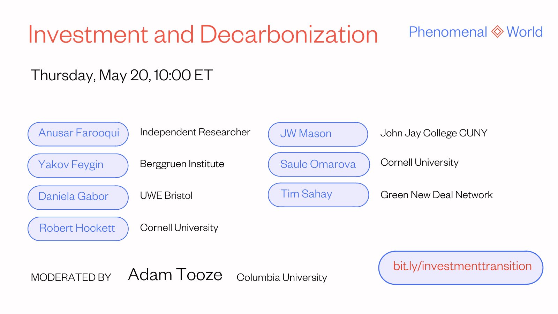Click the John Jay College CUNY label
The width and height of the screenshot is (558, 314).
(x=434, y=133)
